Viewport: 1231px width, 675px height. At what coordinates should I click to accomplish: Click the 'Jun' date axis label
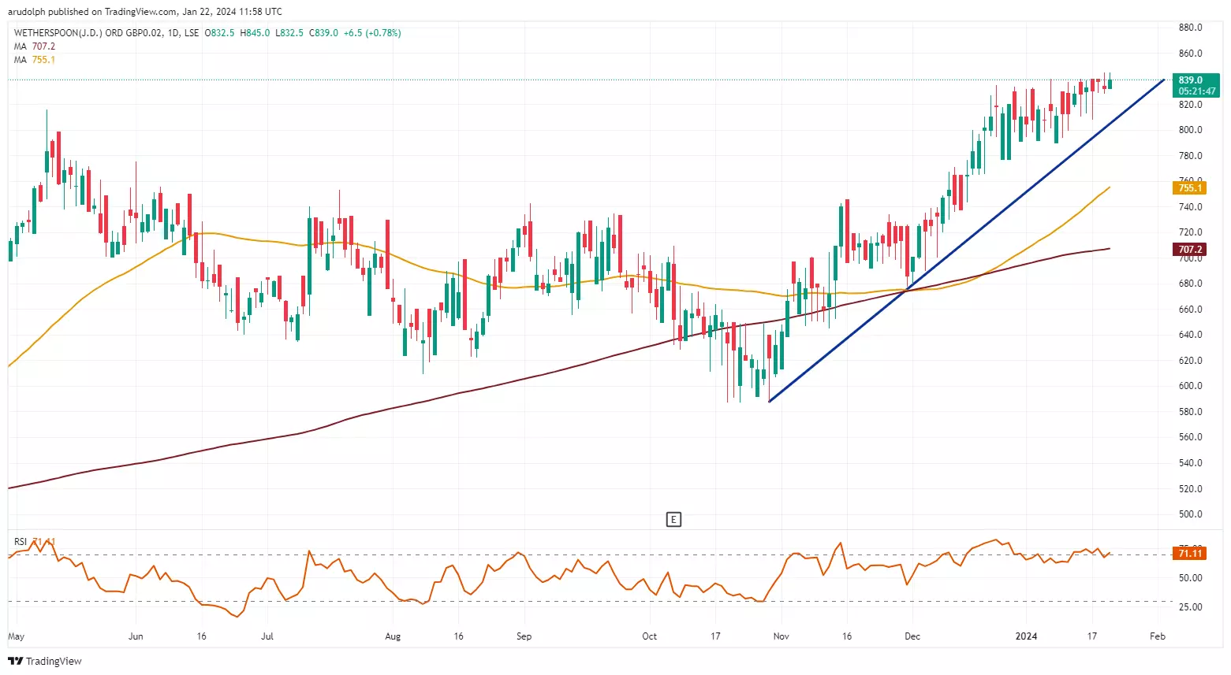(136, 636)
